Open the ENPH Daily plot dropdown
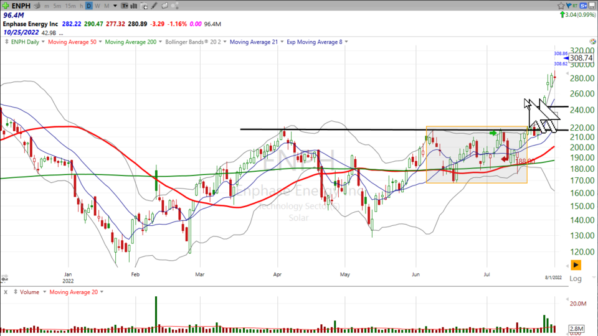The width and height of the screenshot is (598, 336). click(43, 42)
